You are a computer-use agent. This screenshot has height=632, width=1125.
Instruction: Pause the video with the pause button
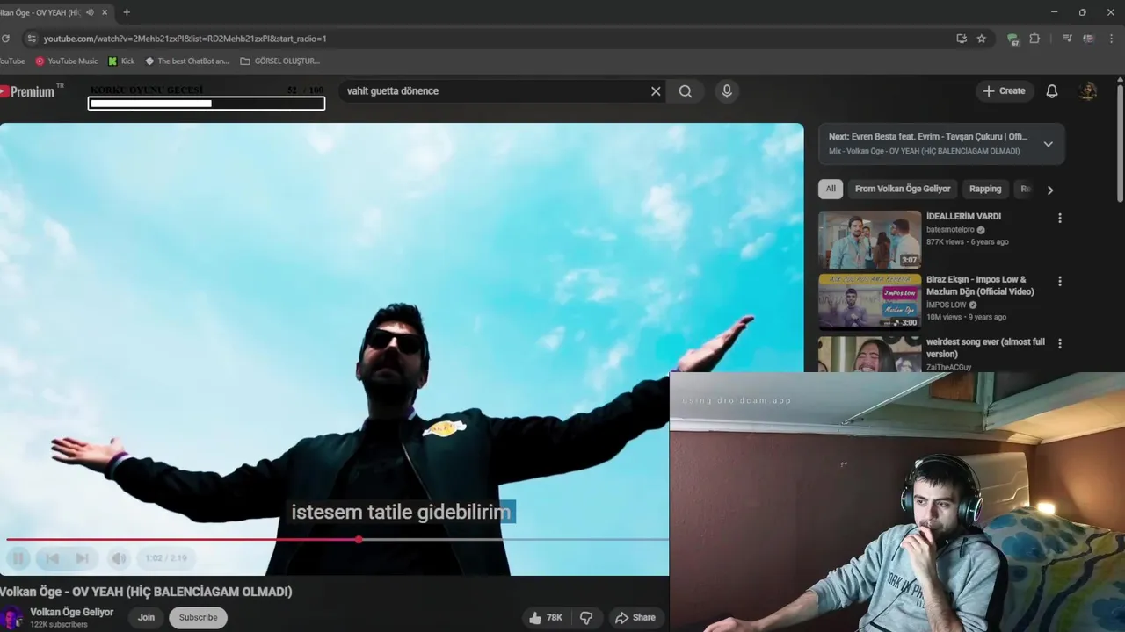[18, 558]
